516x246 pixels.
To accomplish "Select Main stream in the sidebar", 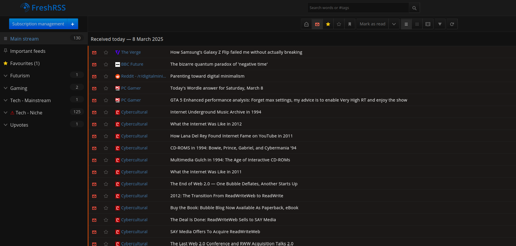I will pos(24,39).
